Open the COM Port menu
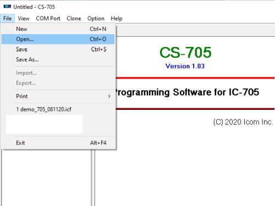 tap(48, 19)
